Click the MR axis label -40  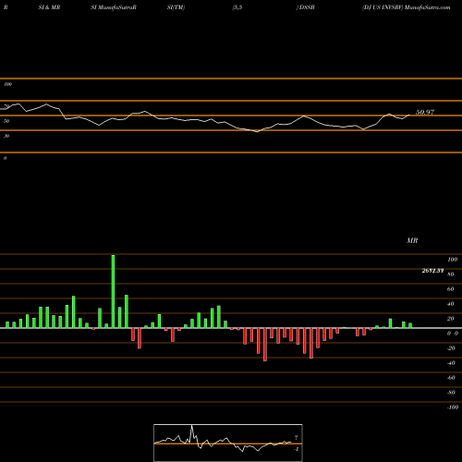(x=451, y=363)
